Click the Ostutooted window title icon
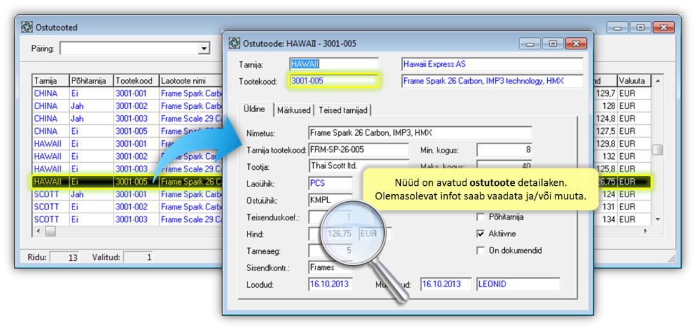Viewport: 696px width, 330px height. pos(27,28)
